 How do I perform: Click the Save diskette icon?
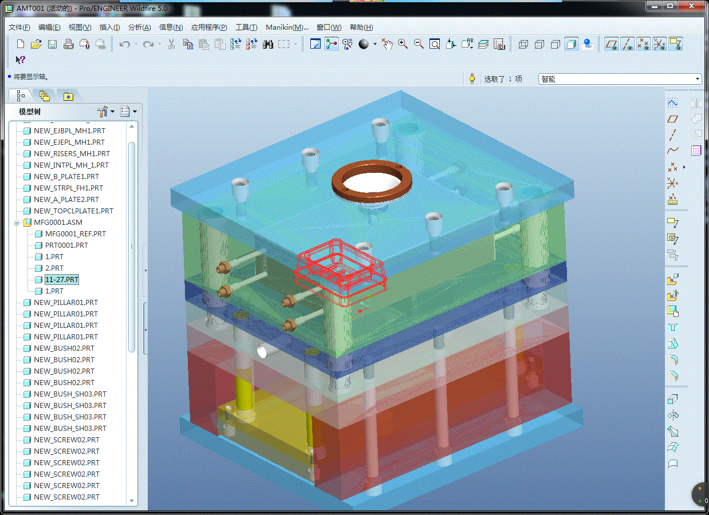click(x=52, y=44)
